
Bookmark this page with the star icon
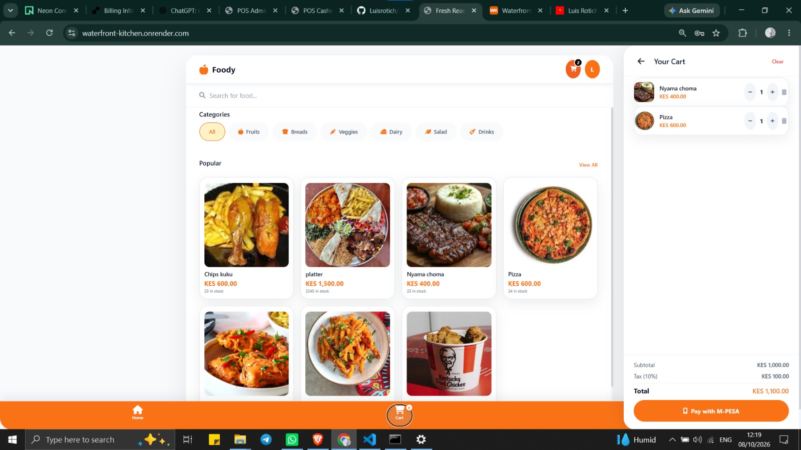point(716,33)
